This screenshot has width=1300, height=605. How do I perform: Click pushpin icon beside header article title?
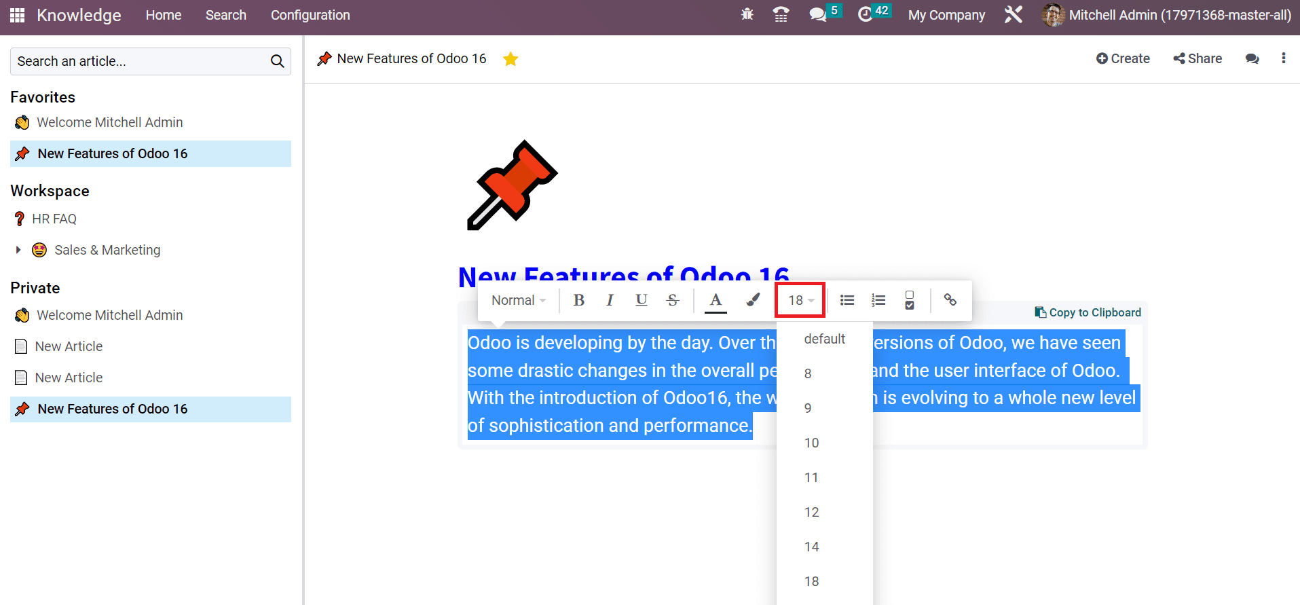point(324,59)
